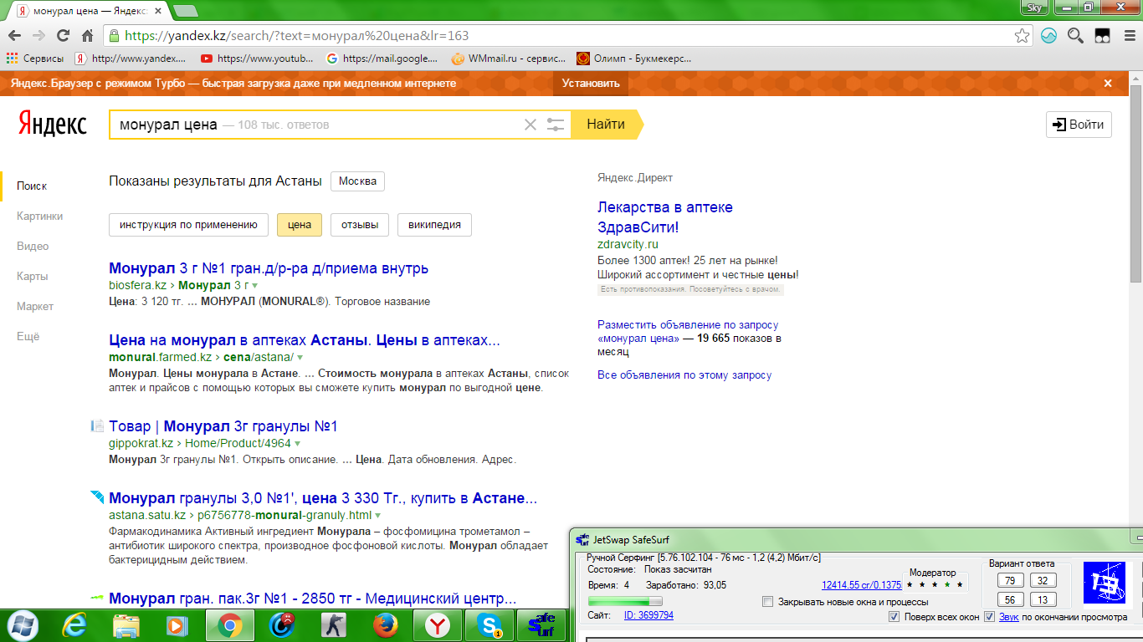Click the Найти search button
Viewport: 1143px width, 642px height.
pyautogui.click(x=606, y=124)
